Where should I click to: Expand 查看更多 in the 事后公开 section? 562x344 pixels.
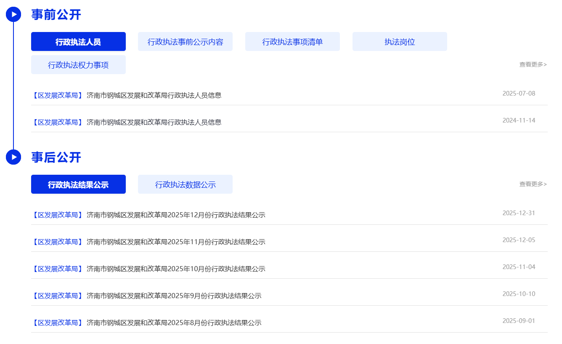[x=533, y=184]
